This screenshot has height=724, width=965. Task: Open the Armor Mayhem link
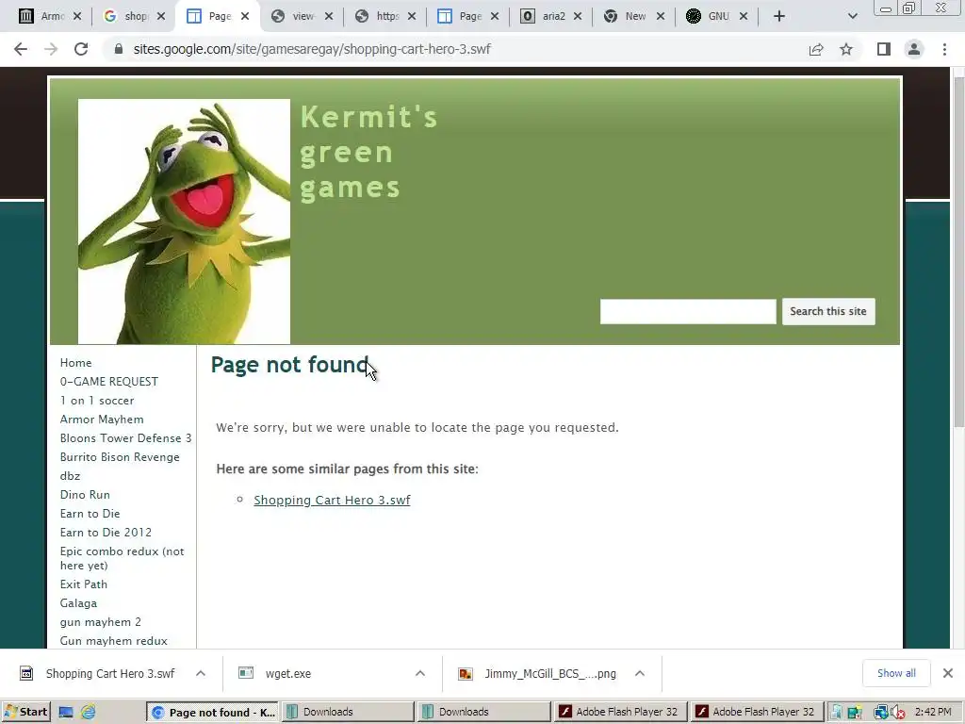coord(102,420)
